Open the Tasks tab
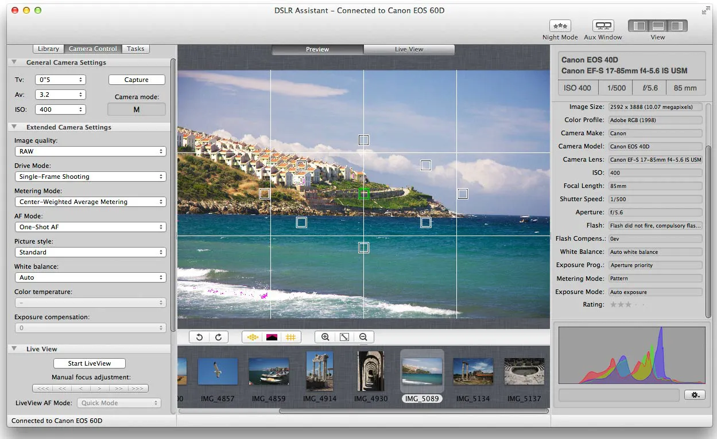 tap(135, 49)
